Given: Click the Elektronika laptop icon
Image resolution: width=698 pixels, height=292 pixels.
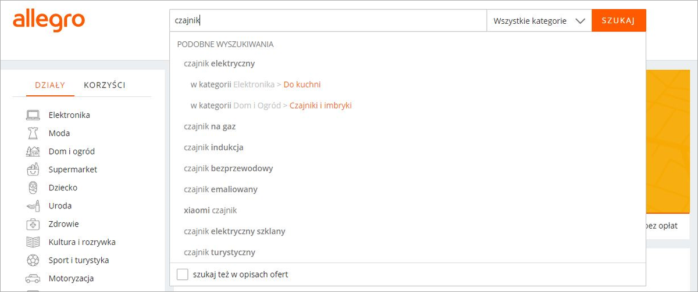Looking at the screenshot, I should click(33, 115).
